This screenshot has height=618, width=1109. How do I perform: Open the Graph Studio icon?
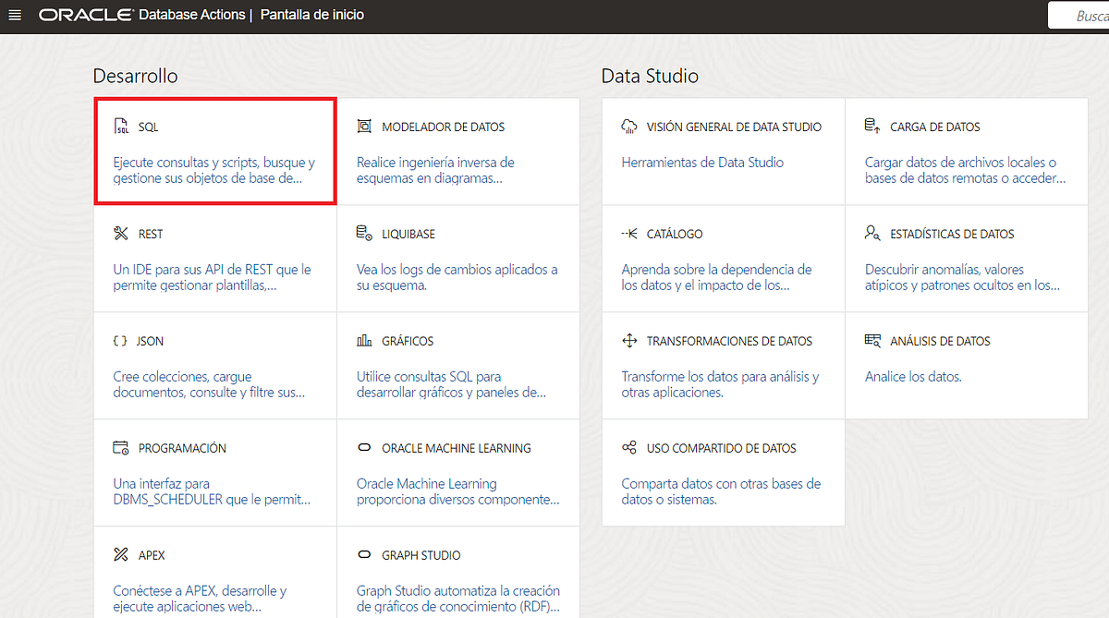365,554
